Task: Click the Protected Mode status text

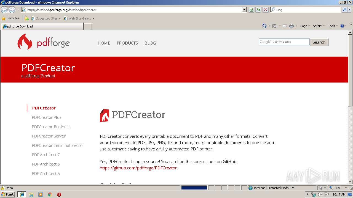Action: click(x=274, y=188)
